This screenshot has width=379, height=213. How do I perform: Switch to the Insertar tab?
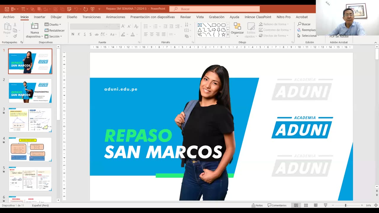tap(40, 17)
